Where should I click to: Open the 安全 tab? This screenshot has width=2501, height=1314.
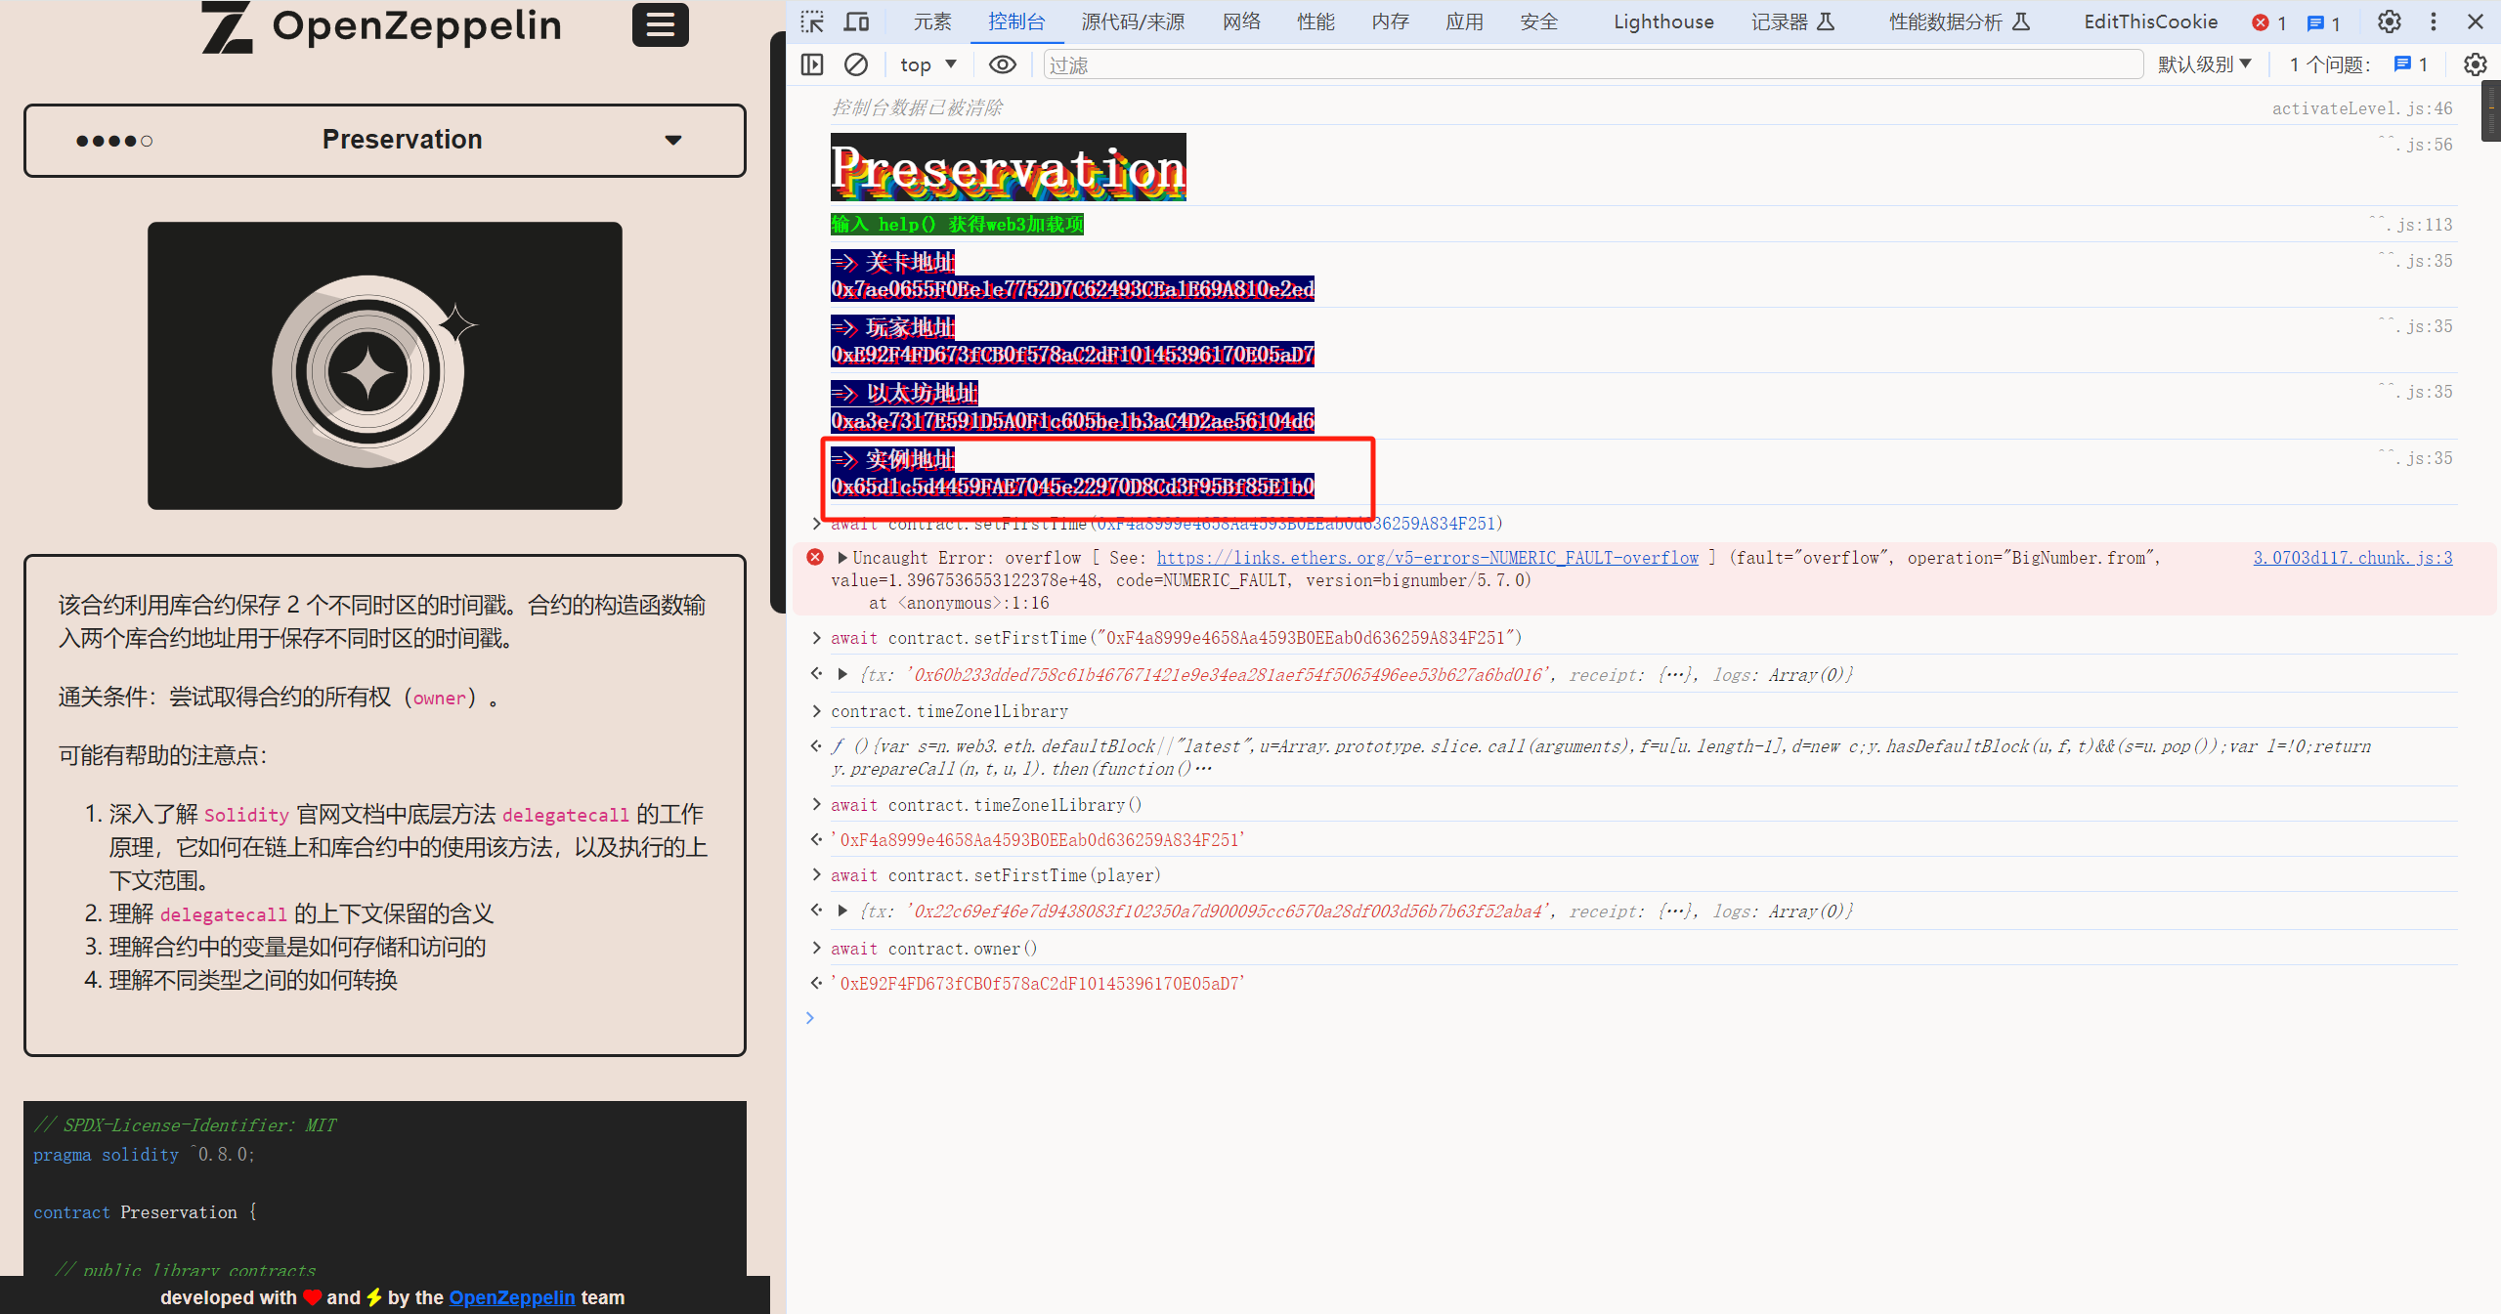1538,21
